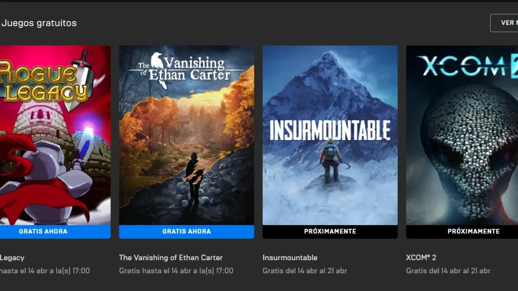518x291 pixels.
Task: Open the XCOM 2 cover art
Action: (x=462, y=135)
